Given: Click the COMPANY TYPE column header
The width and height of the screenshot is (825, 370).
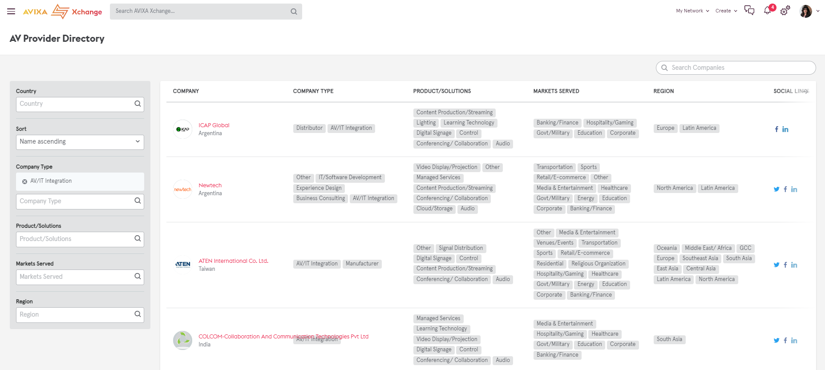Looking at the screenshot, I should [x=313, y=91].
